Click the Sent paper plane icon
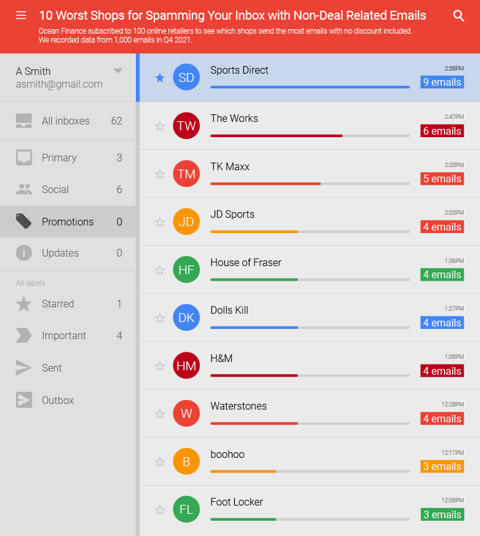The image size is (480, 536). click(23, 368)
